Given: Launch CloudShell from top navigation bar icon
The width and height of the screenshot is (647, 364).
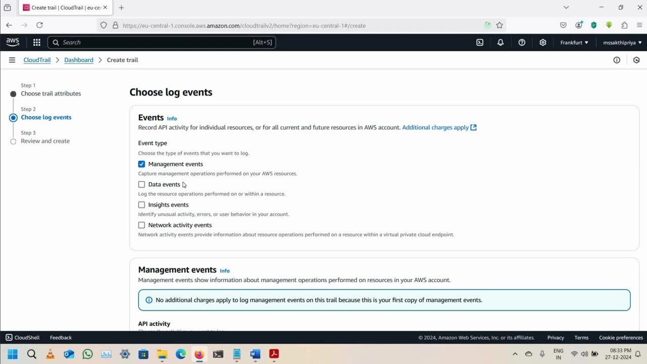Looking at the screenshot, I should point(480,42).
